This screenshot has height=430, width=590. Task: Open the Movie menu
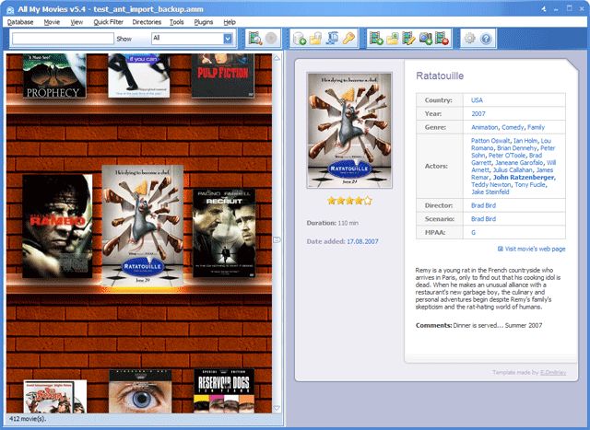coord(52,22)
